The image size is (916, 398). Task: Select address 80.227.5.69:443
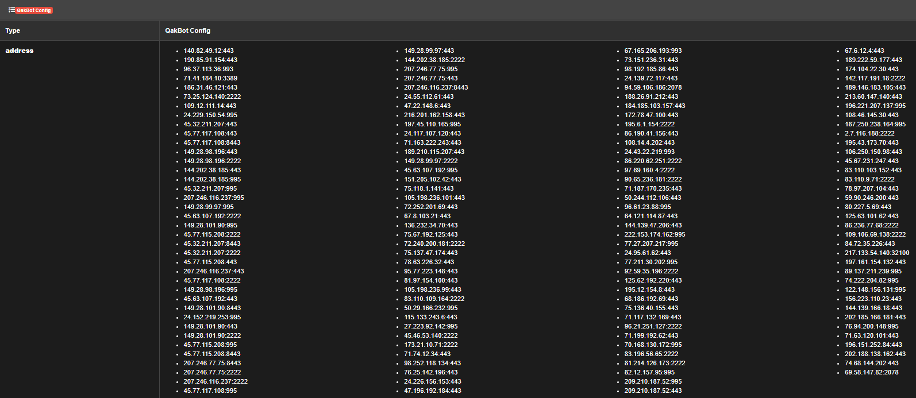tap(868, 207)
